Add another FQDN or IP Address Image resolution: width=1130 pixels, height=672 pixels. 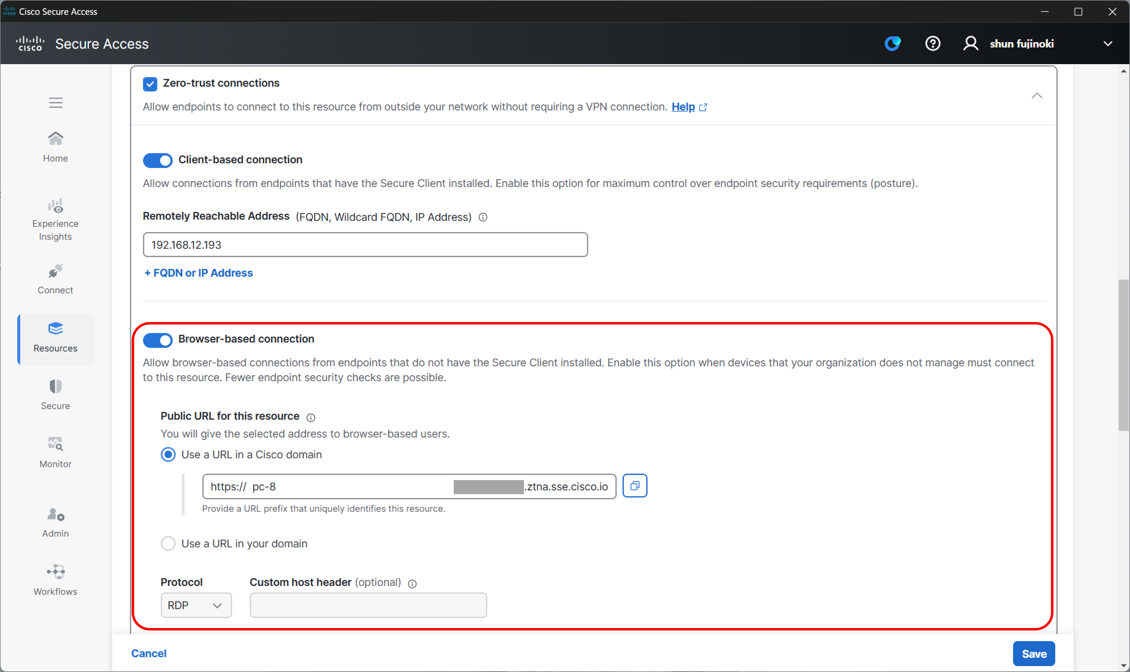click(x=198, y=273)
